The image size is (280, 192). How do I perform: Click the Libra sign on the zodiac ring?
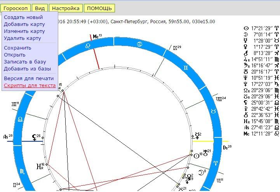20,119
